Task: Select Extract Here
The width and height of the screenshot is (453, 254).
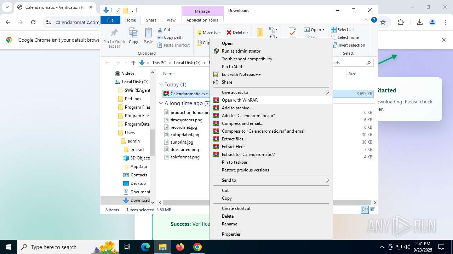Action: (x=271, y=147)
